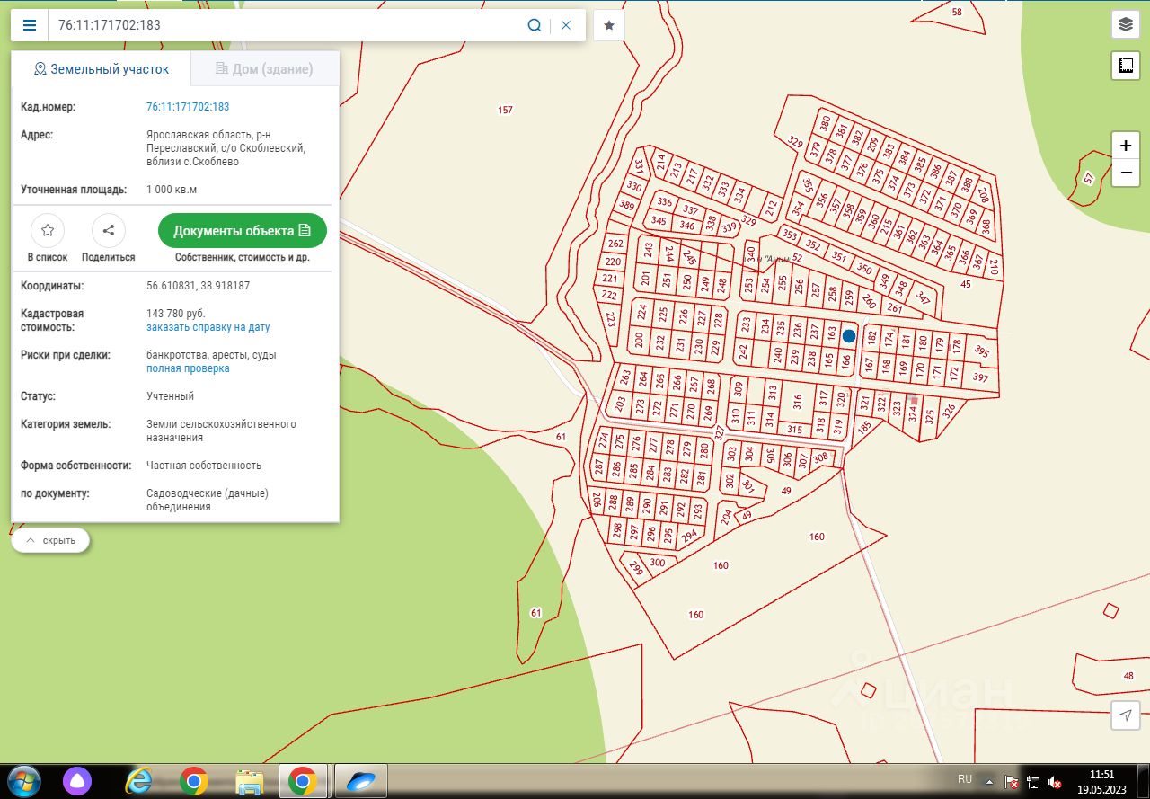Switch to Земельный участок tab
The width and height of the screenshot is (1150, 799).
pyautogui.click(x=101, y=69)
